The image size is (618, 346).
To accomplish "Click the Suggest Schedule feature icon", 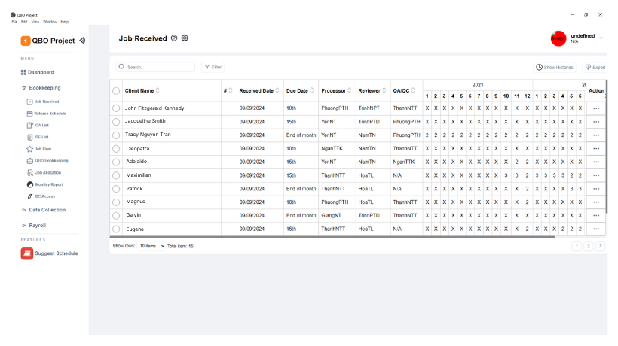I will [26, 253].
